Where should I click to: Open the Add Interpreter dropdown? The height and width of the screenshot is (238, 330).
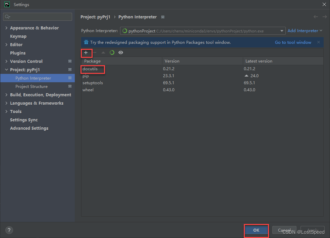(305, 30)
